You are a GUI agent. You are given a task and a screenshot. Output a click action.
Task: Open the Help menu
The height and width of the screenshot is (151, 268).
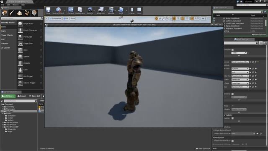tap(23, 5)
